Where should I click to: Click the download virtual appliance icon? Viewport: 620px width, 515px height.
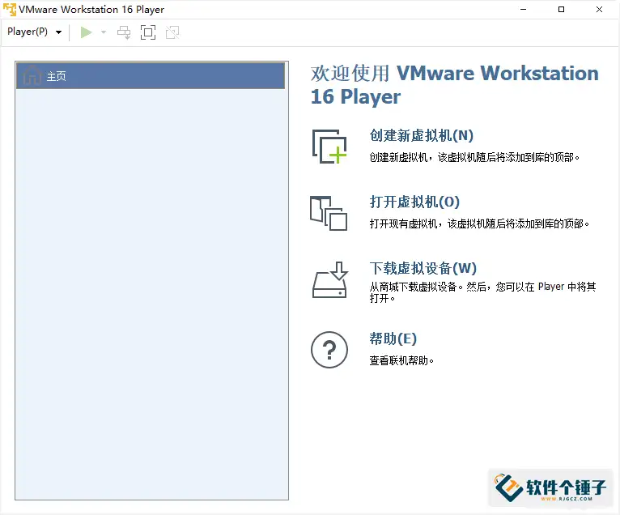click(329, 279)
